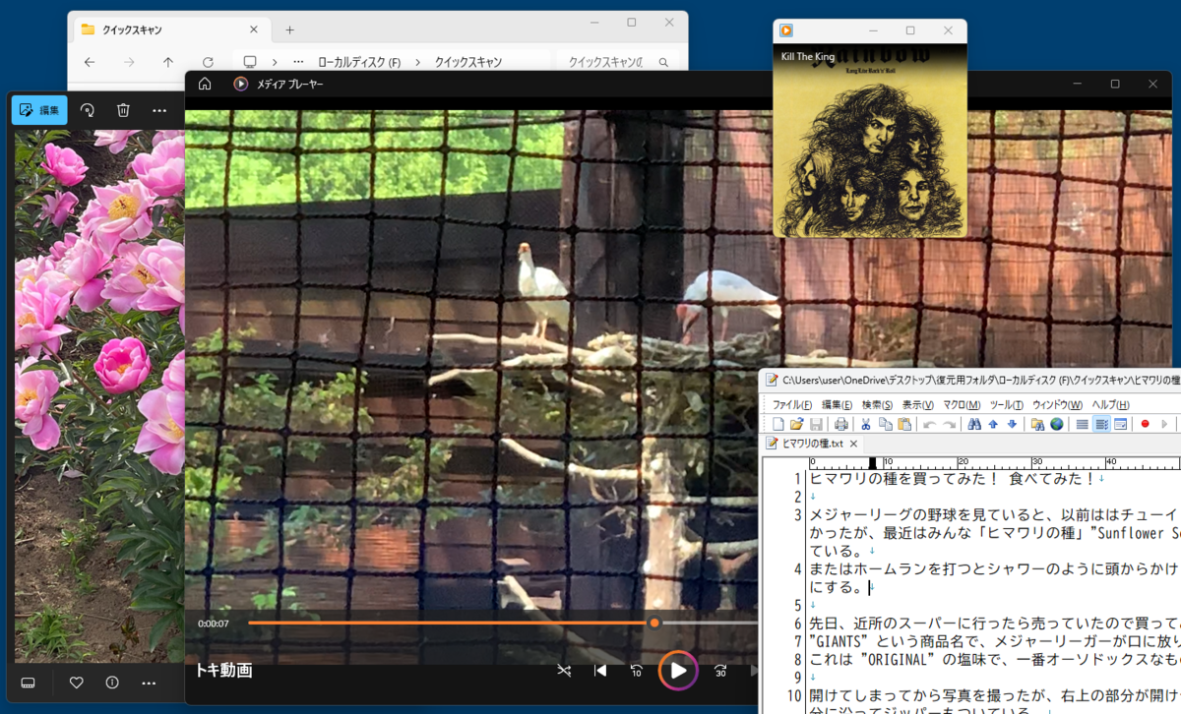Screen dimensions: 1181x714
Task: Click the search magnifier in File Explorer
Action: click(664, 62)
